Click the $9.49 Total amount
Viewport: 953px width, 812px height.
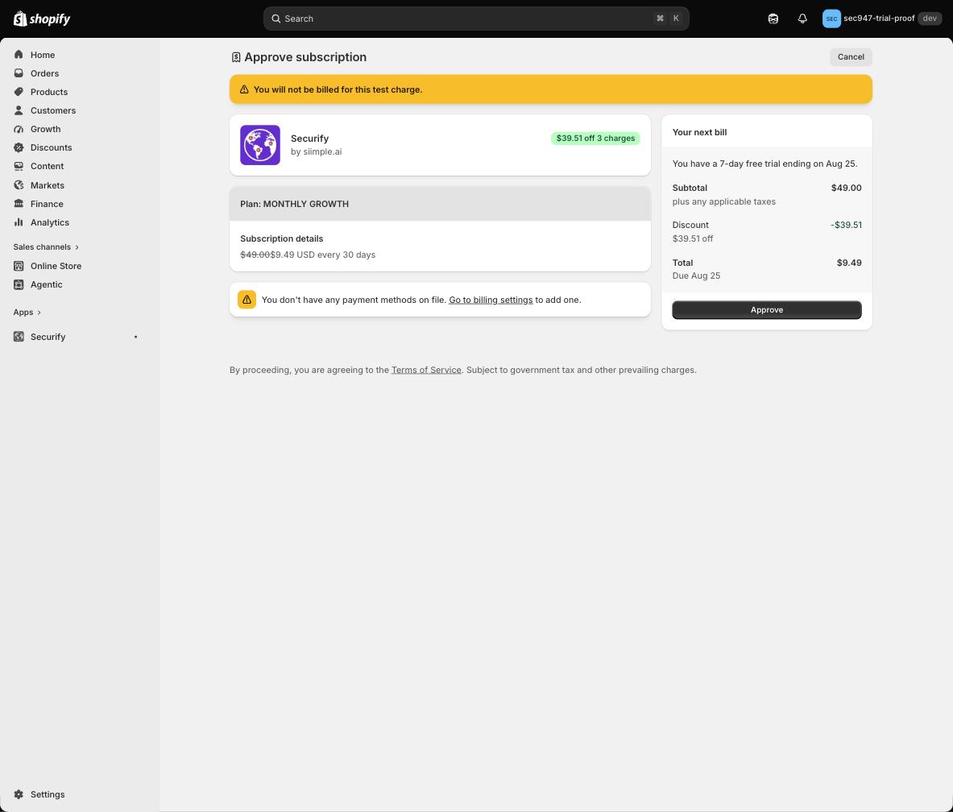pyautogui.click(x=848, y=263)
